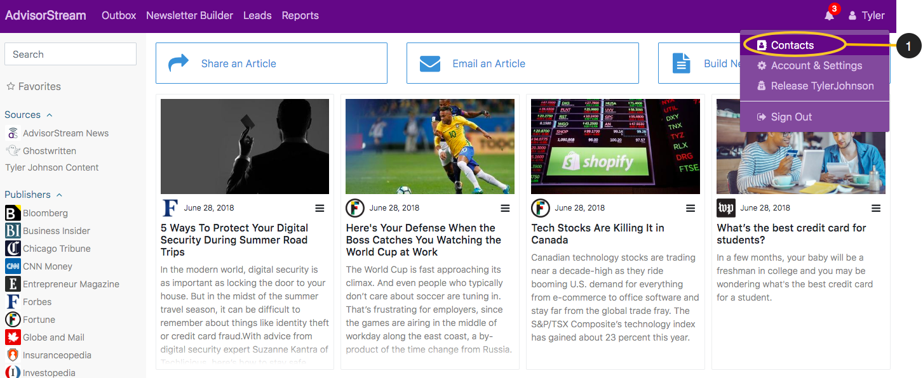Click Forbes logo on digital security card
This screenshot has width=923, height=378.
point(170,208)
